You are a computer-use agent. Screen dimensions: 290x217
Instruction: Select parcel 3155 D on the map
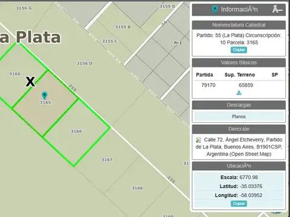(167, 7)
